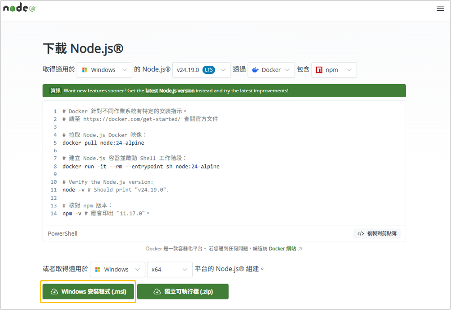
Task: Expand the lower Windows platform dropdown
Action: tap(117, 270)
